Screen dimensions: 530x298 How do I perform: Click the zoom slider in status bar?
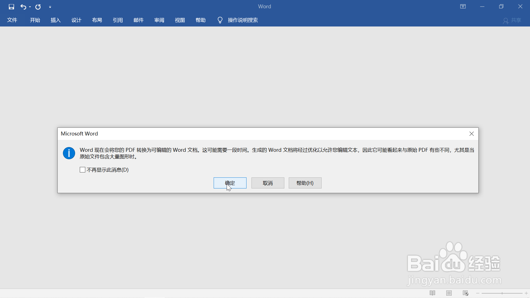tap(502, 293)
